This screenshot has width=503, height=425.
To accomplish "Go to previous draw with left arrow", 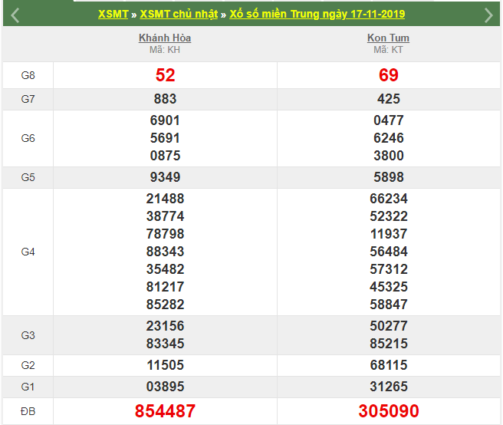I will click(15, 15).
